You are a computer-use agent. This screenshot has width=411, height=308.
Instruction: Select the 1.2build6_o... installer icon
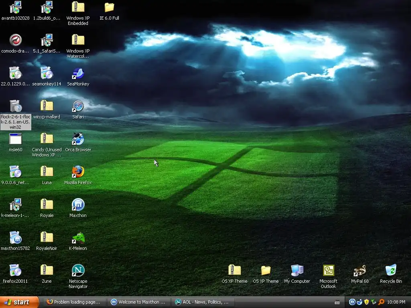pos(47,7)
